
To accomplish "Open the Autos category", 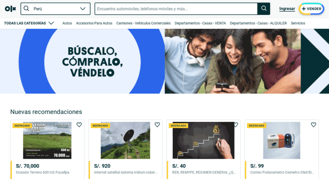I will coord(67,23).
